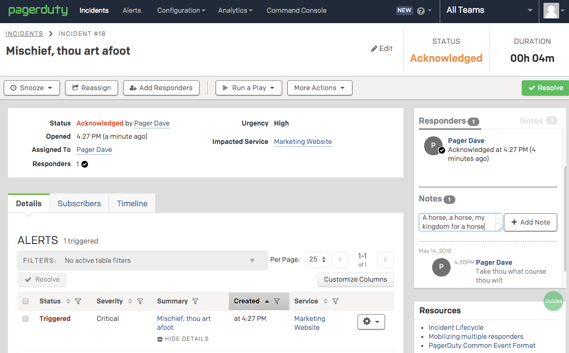Check the Triggered alert row checkbox
Viewport: 569px width, 353px height.
[26, 319]
